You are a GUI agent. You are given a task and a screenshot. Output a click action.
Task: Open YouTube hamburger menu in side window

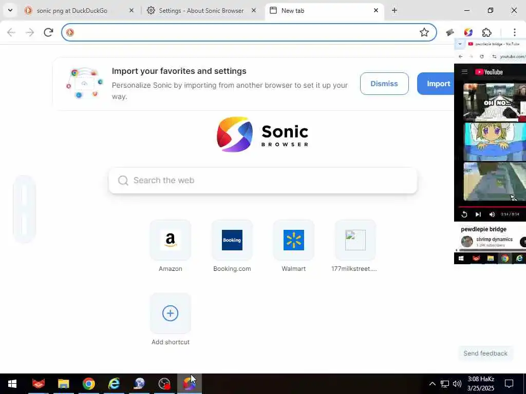point(464,72)
